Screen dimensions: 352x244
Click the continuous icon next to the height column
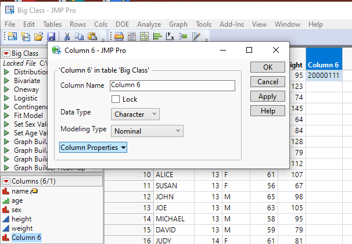(6, 219)
